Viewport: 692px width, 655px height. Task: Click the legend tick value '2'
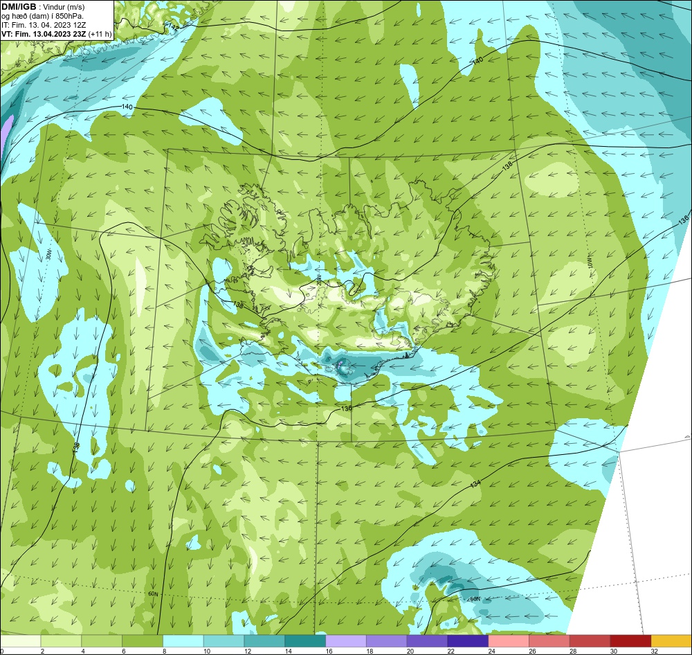(42, 651)
